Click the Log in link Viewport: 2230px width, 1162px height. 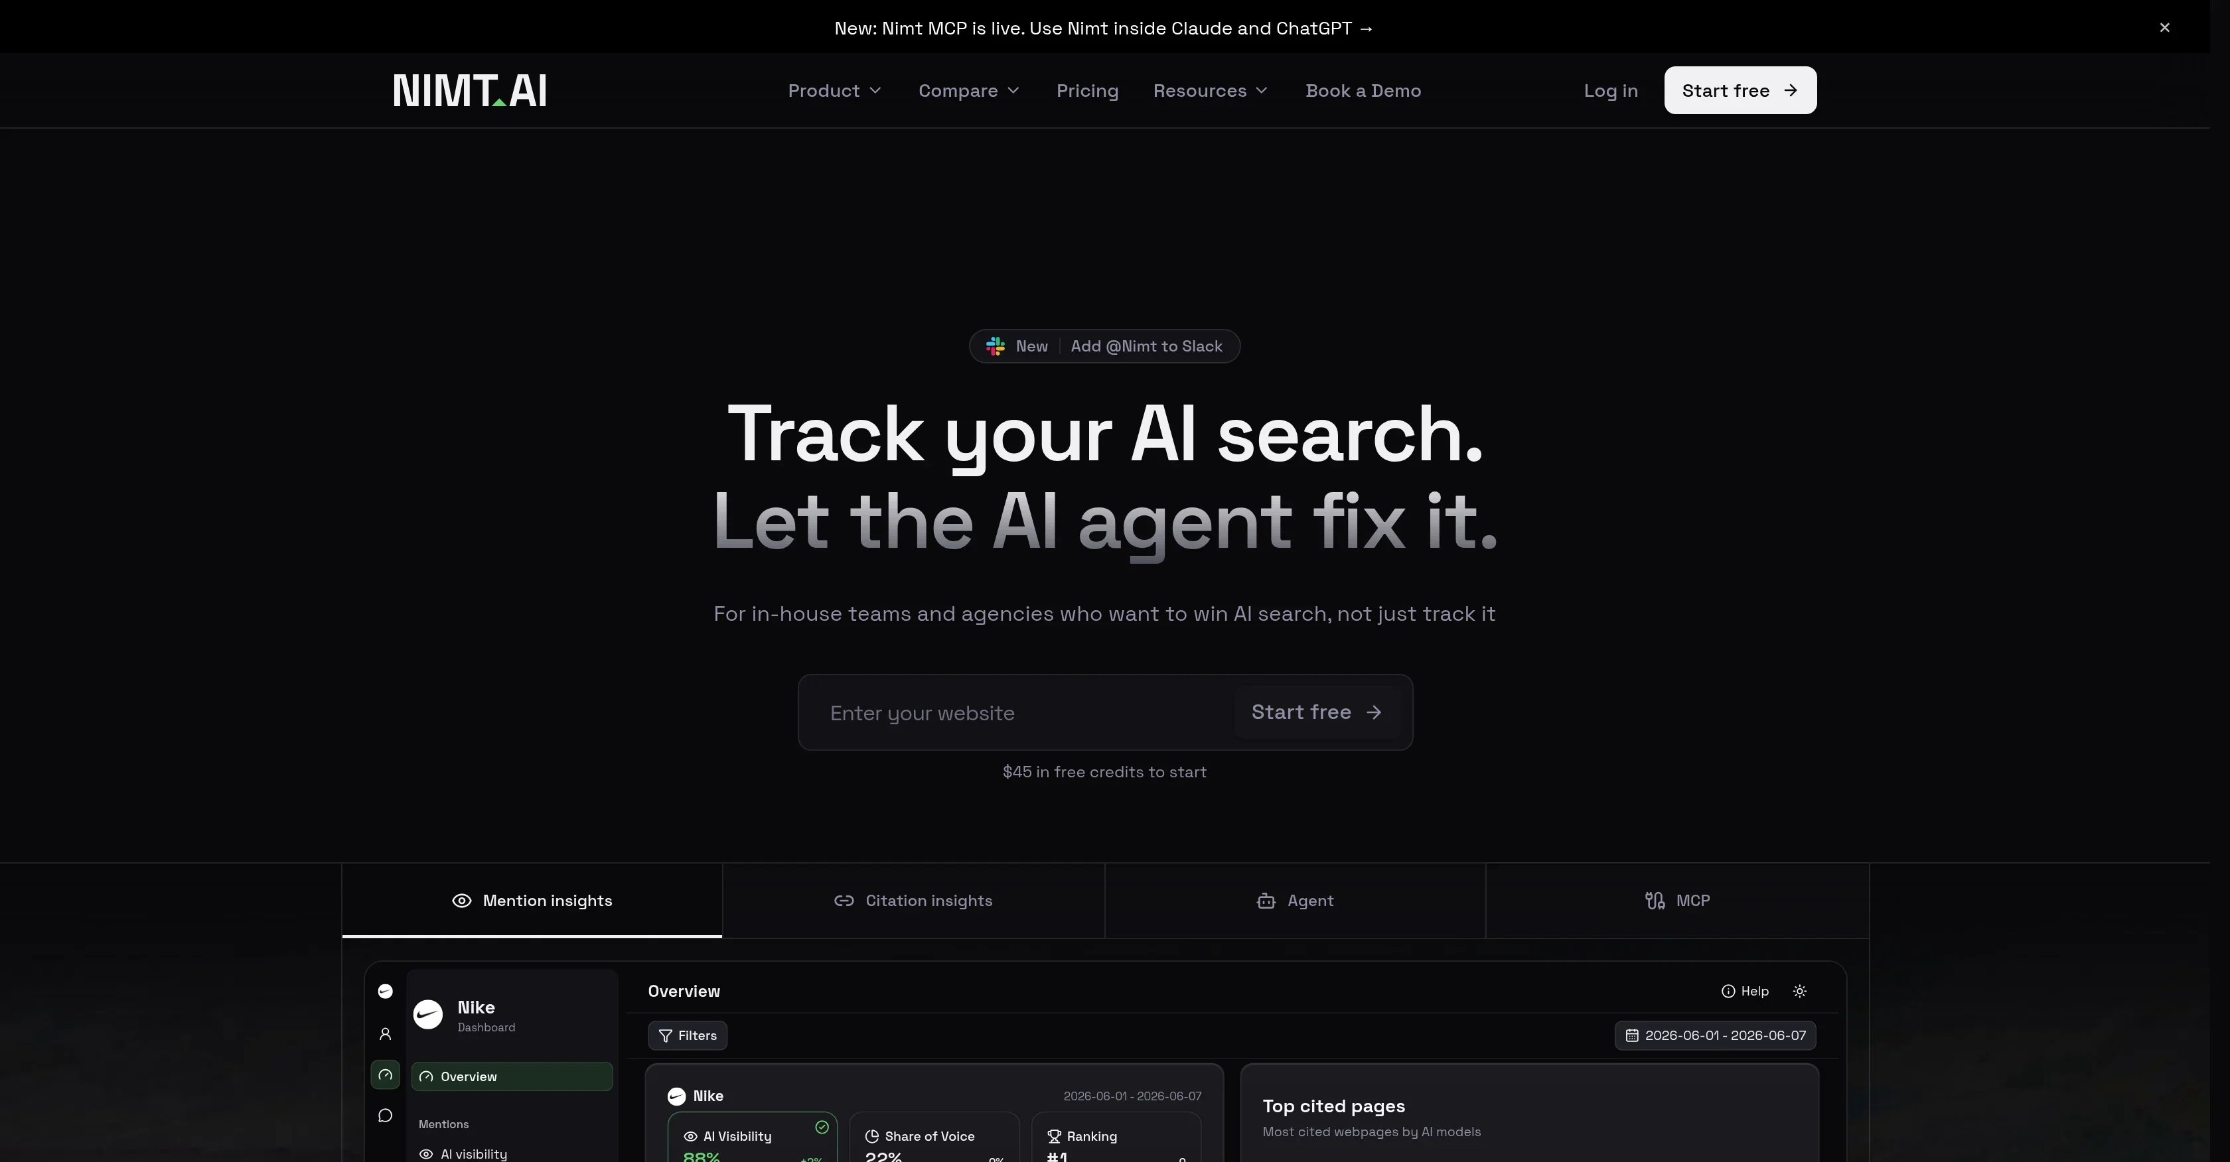coord(1610,91)
